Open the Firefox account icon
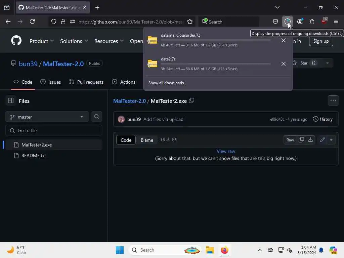Viewport: 344px width, 258px height. 300,21
